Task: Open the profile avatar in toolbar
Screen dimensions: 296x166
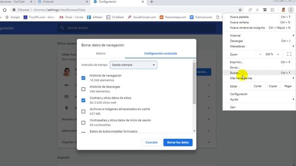Action: coord(283,10)
